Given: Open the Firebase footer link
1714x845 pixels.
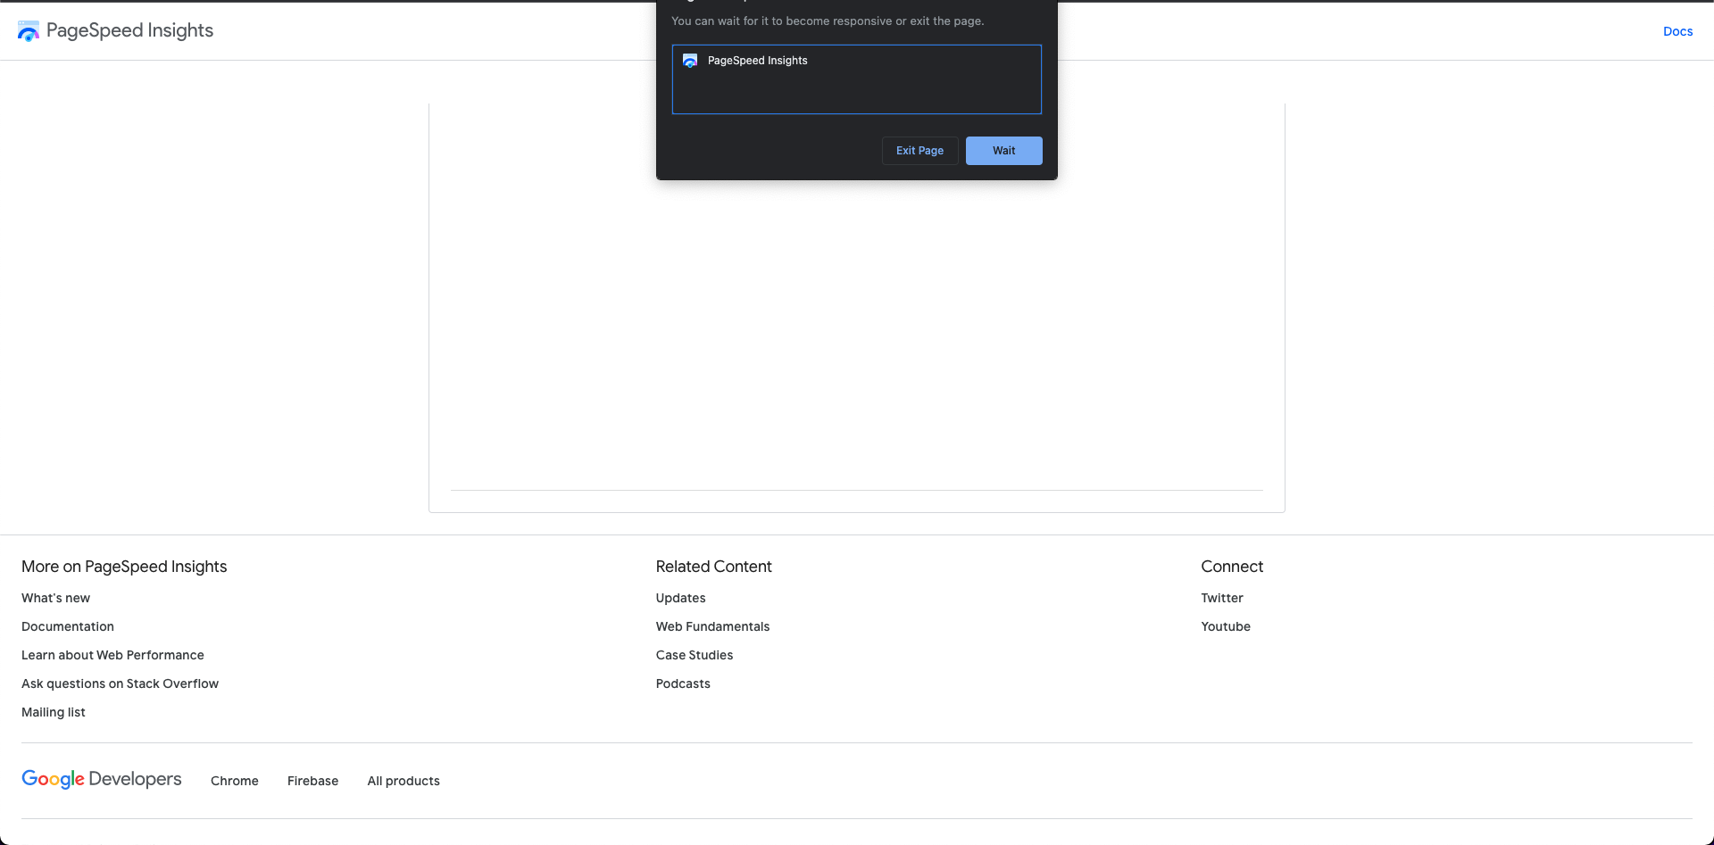Looking at the screenshot, I should 312,781.
